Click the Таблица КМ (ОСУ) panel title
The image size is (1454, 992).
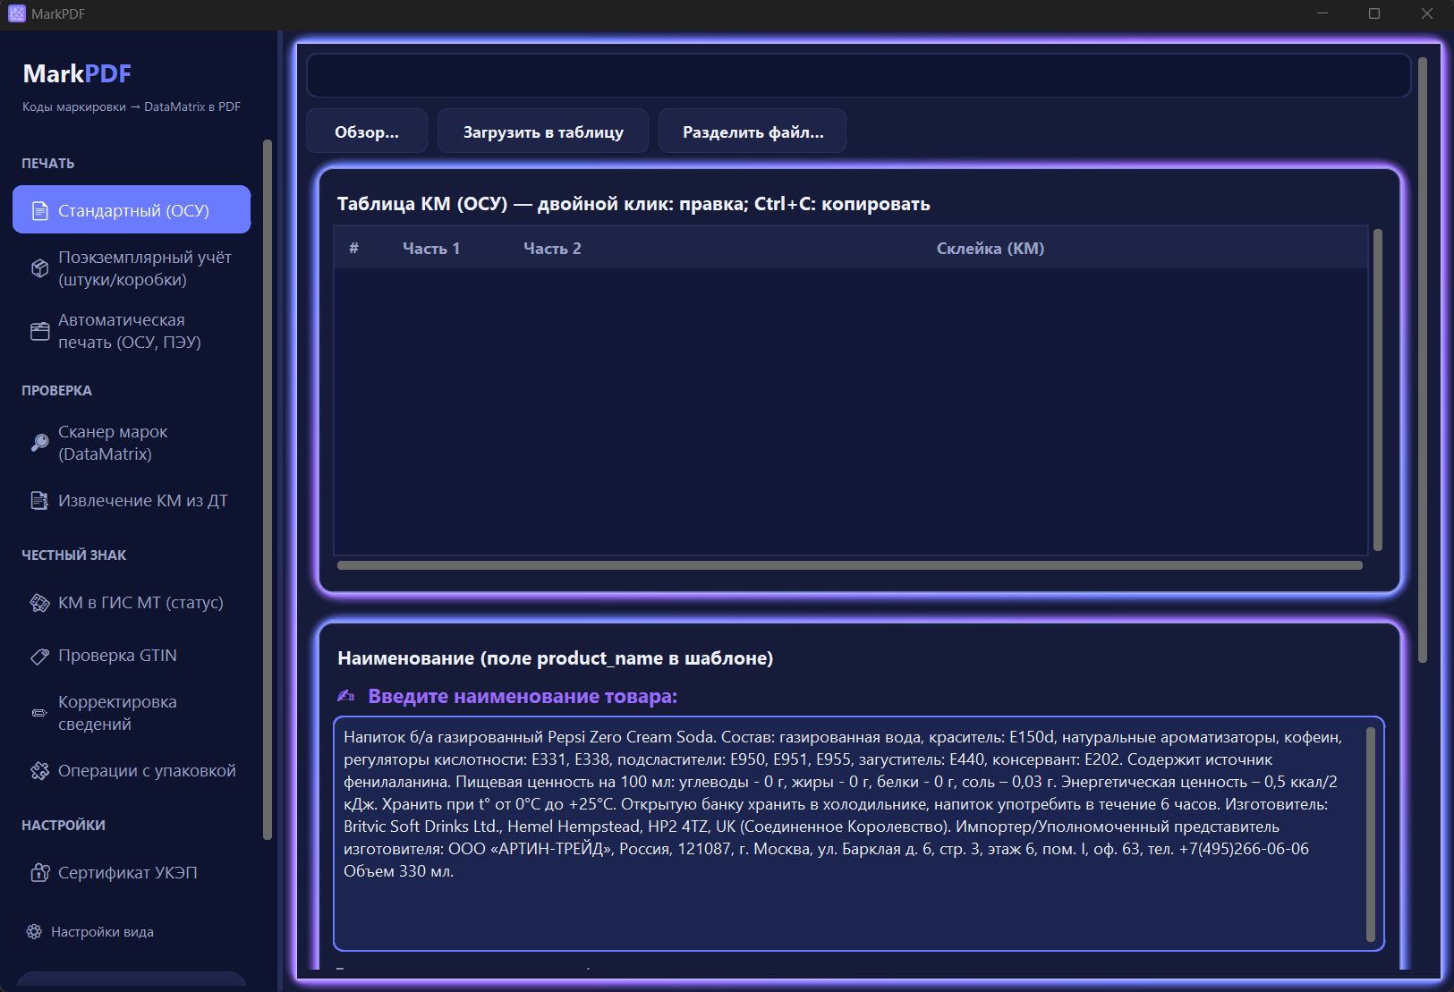[x=633, y=204]
